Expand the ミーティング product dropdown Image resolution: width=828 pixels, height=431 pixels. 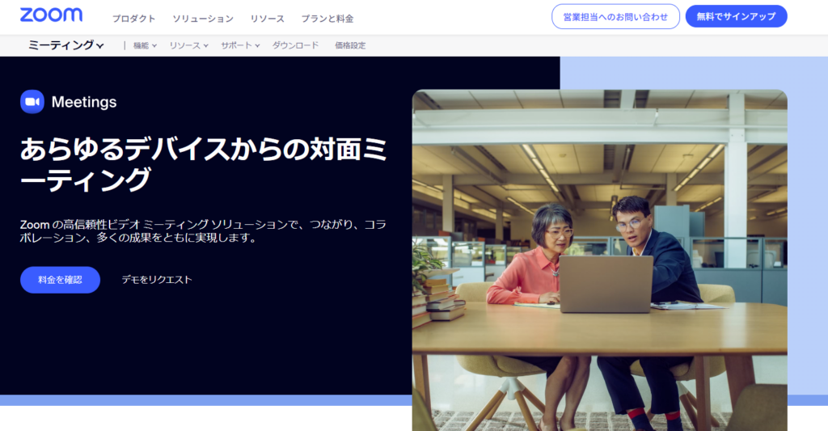tap(65, 45)
